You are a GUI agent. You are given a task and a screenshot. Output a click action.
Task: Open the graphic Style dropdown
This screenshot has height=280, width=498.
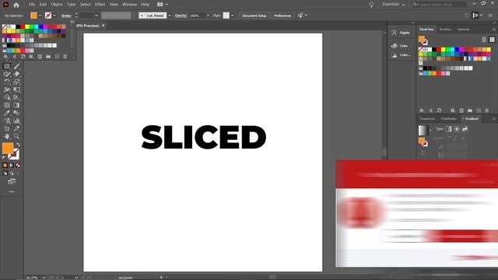coord(232,16)
